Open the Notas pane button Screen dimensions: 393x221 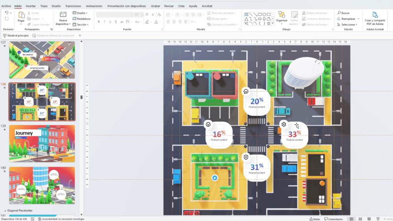tap(315, 219)
